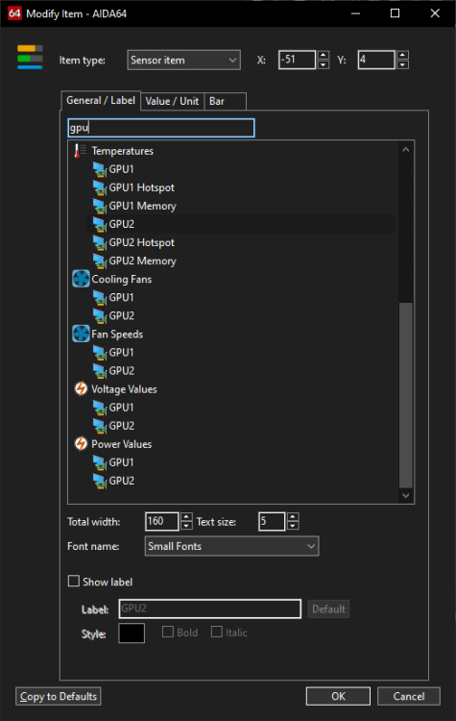Click GPU2 icon under Voltage Values
The image size is (456, 721).
100,426
